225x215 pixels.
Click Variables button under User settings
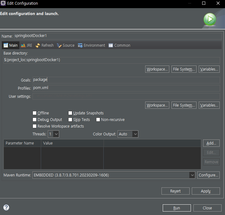[209, 105]
